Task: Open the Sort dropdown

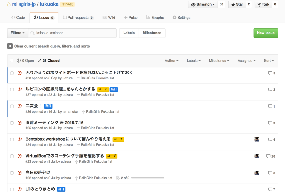Action: coord(269,61)
